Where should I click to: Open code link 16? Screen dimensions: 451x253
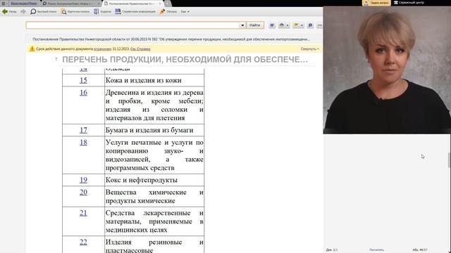83,93
